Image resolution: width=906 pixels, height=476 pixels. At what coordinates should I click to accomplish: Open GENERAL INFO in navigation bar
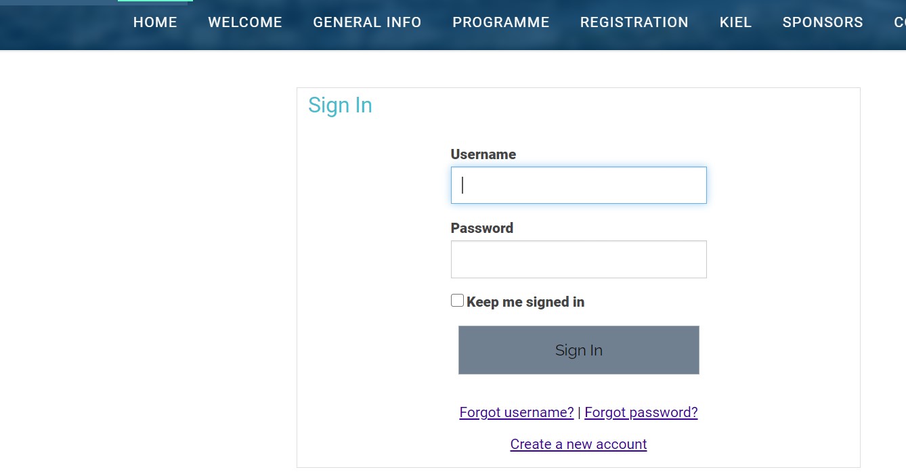point(367,22)
